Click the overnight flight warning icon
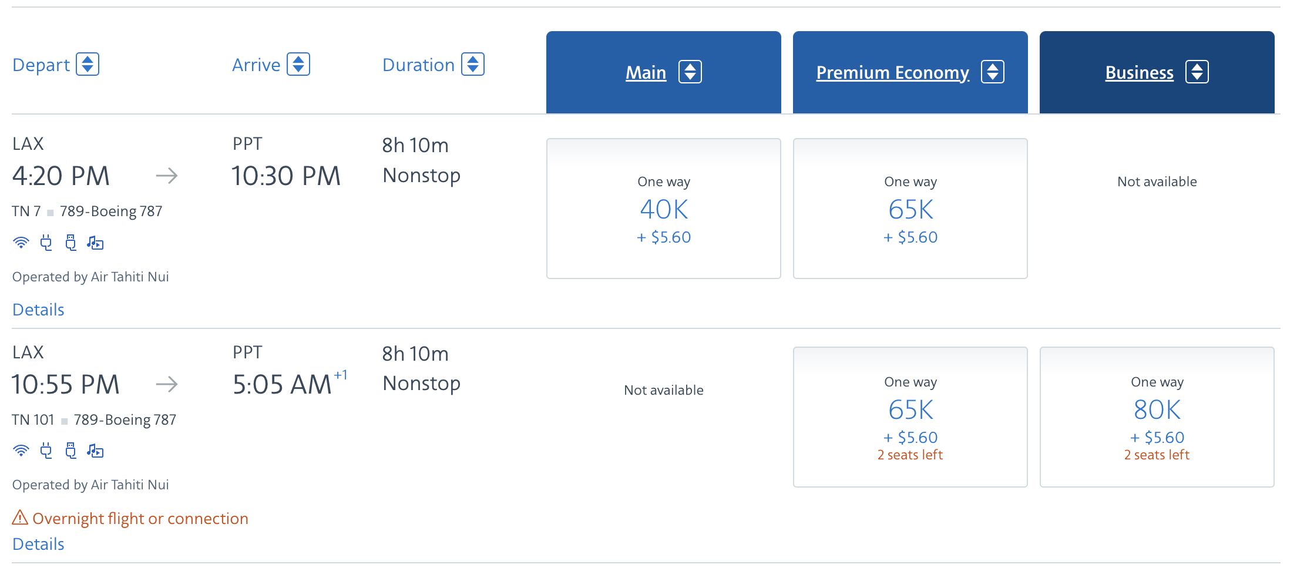The height and width of the screenshot is (571, 1297). (x=19, y=518)
